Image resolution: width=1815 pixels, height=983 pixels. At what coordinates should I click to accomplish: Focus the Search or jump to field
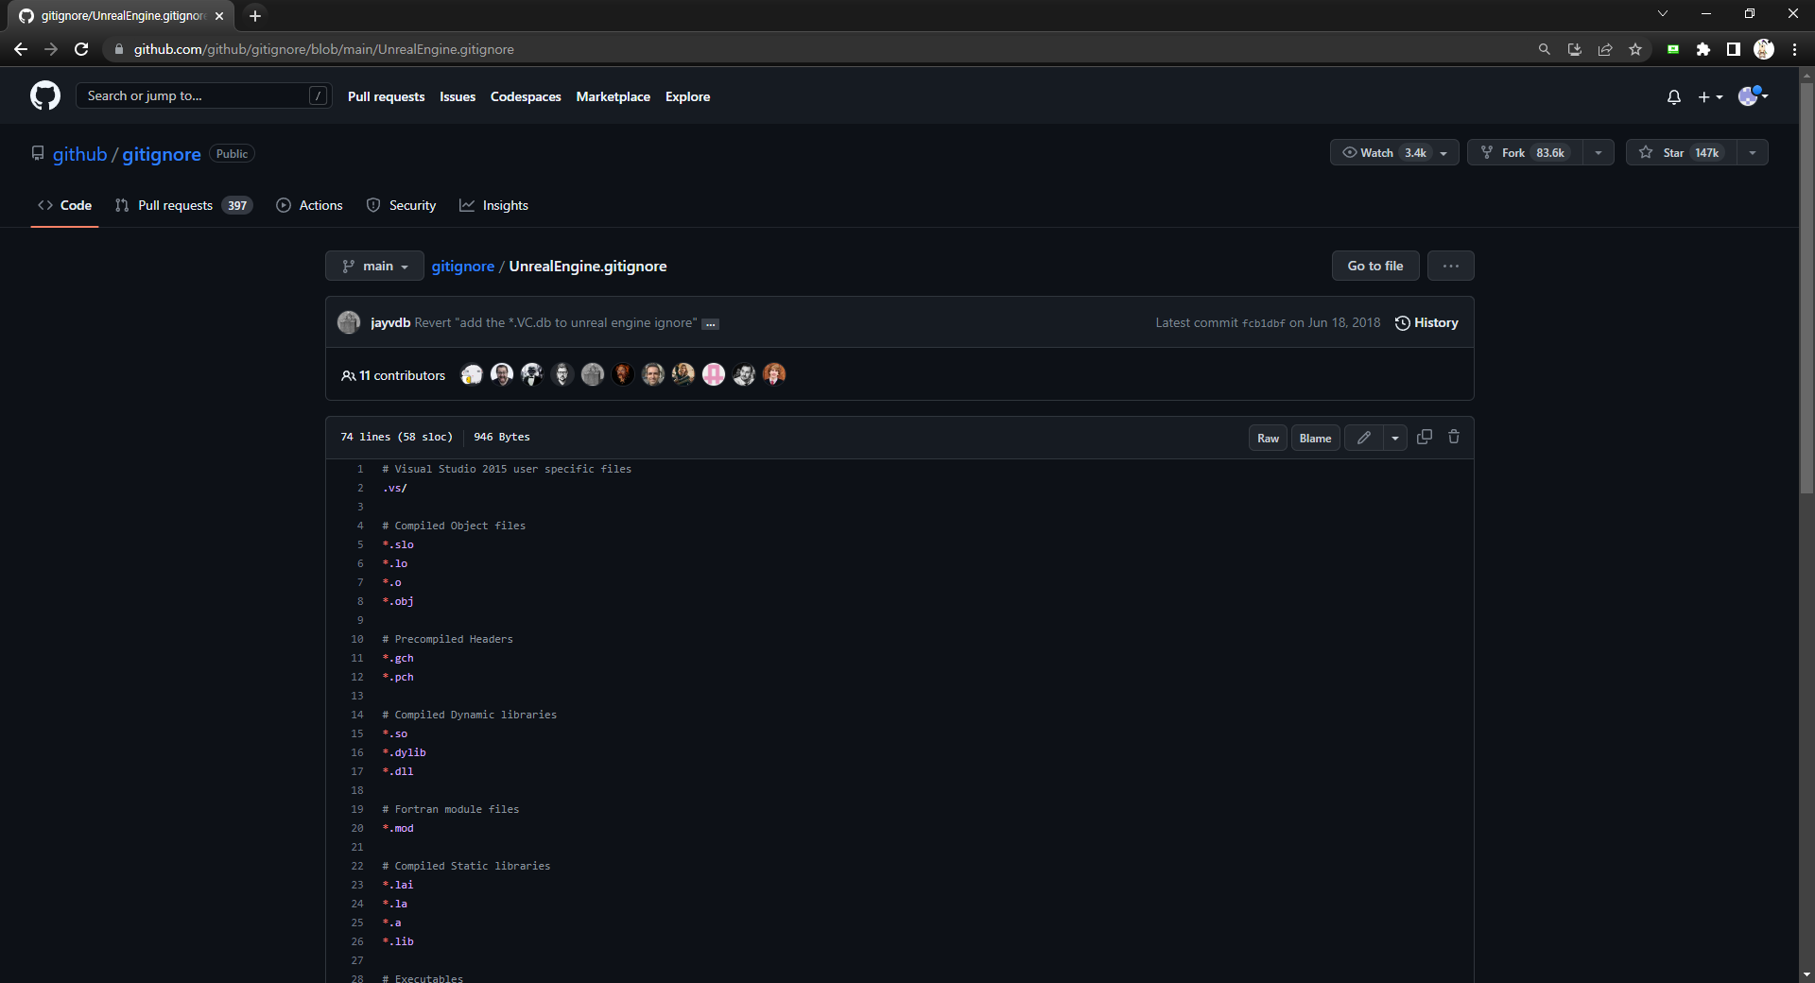(x=203, y=95)
